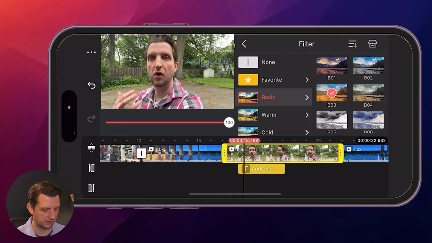This screenshot has width=432, height=243.
Task: Tap the back chevron to exit the Filter panel
Action: click(x=244, y=44)
